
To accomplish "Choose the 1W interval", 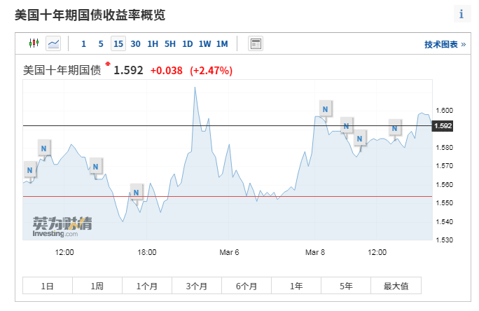I will (204, 44).
